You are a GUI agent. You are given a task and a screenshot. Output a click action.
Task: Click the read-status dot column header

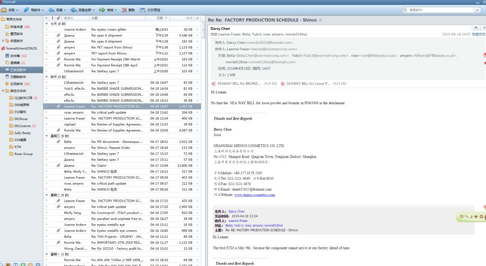(46, 18)
